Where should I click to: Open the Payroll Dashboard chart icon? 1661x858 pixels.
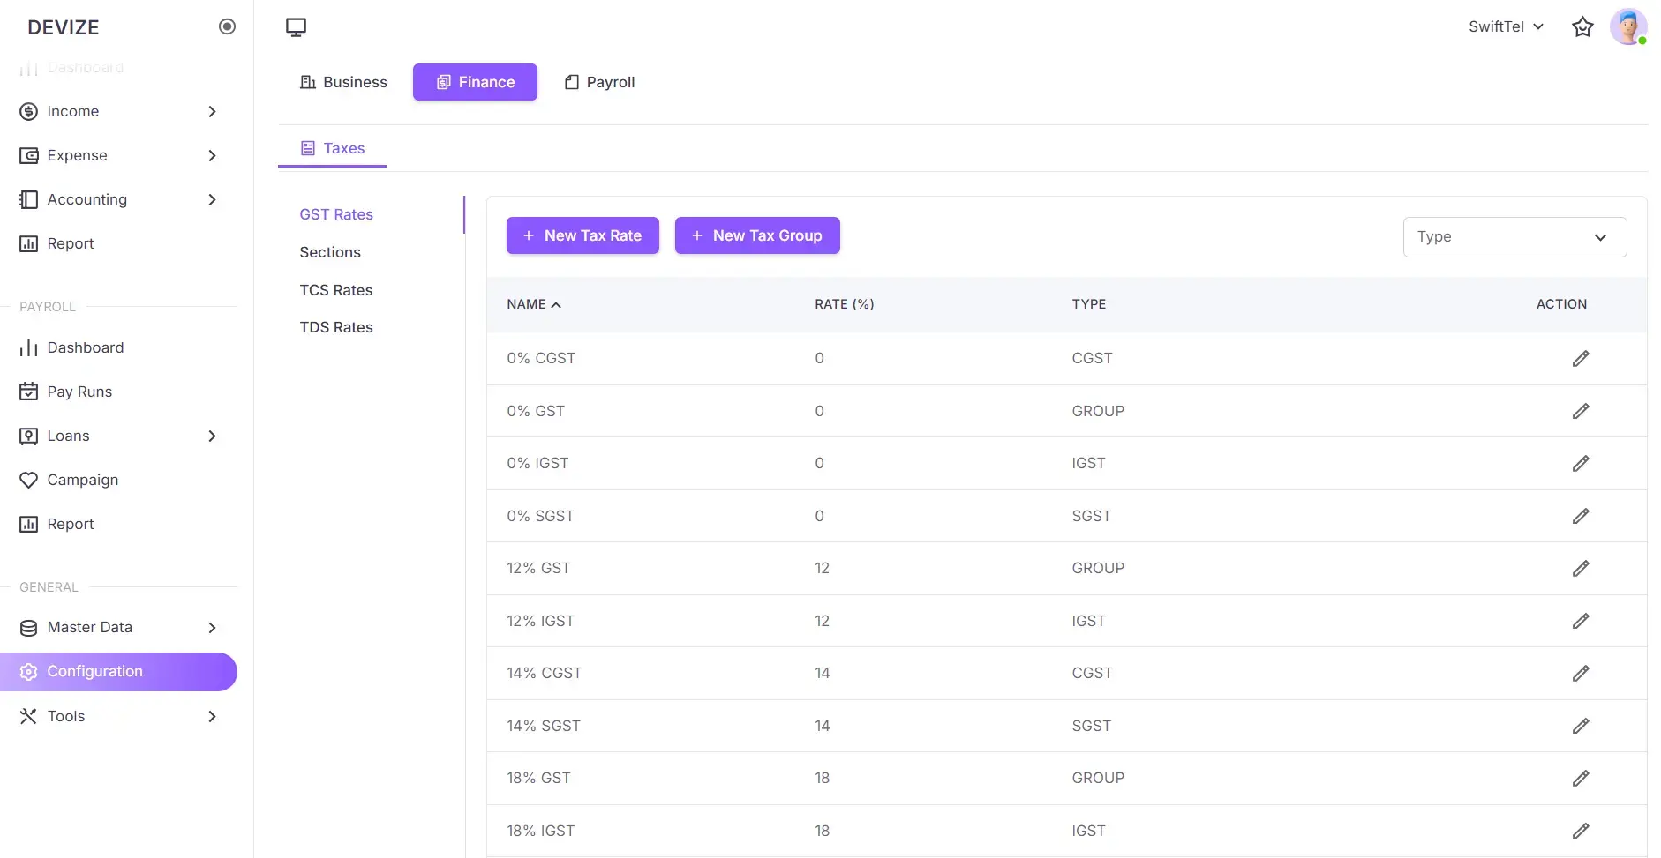point(28,347)
